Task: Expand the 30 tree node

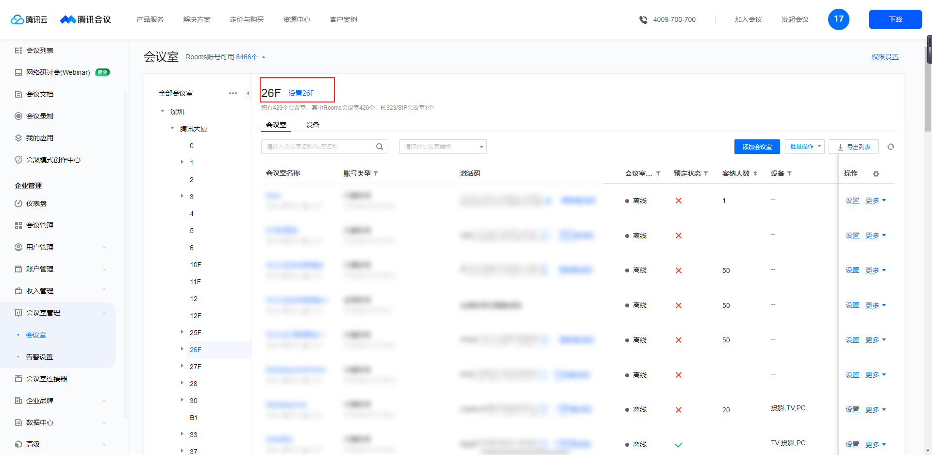Action: (182, 400)
